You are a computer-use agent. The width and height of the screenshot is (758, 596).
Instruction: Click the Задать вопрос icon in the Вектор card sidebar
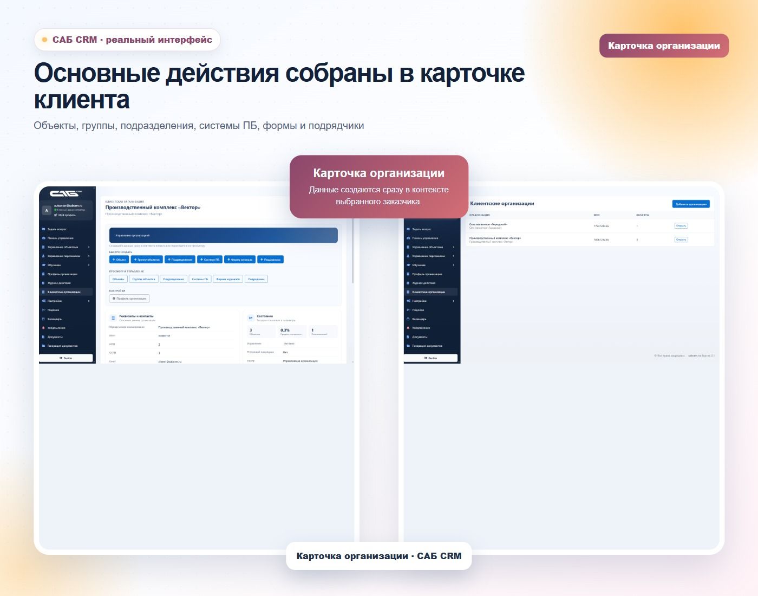[x=44, y=229]
